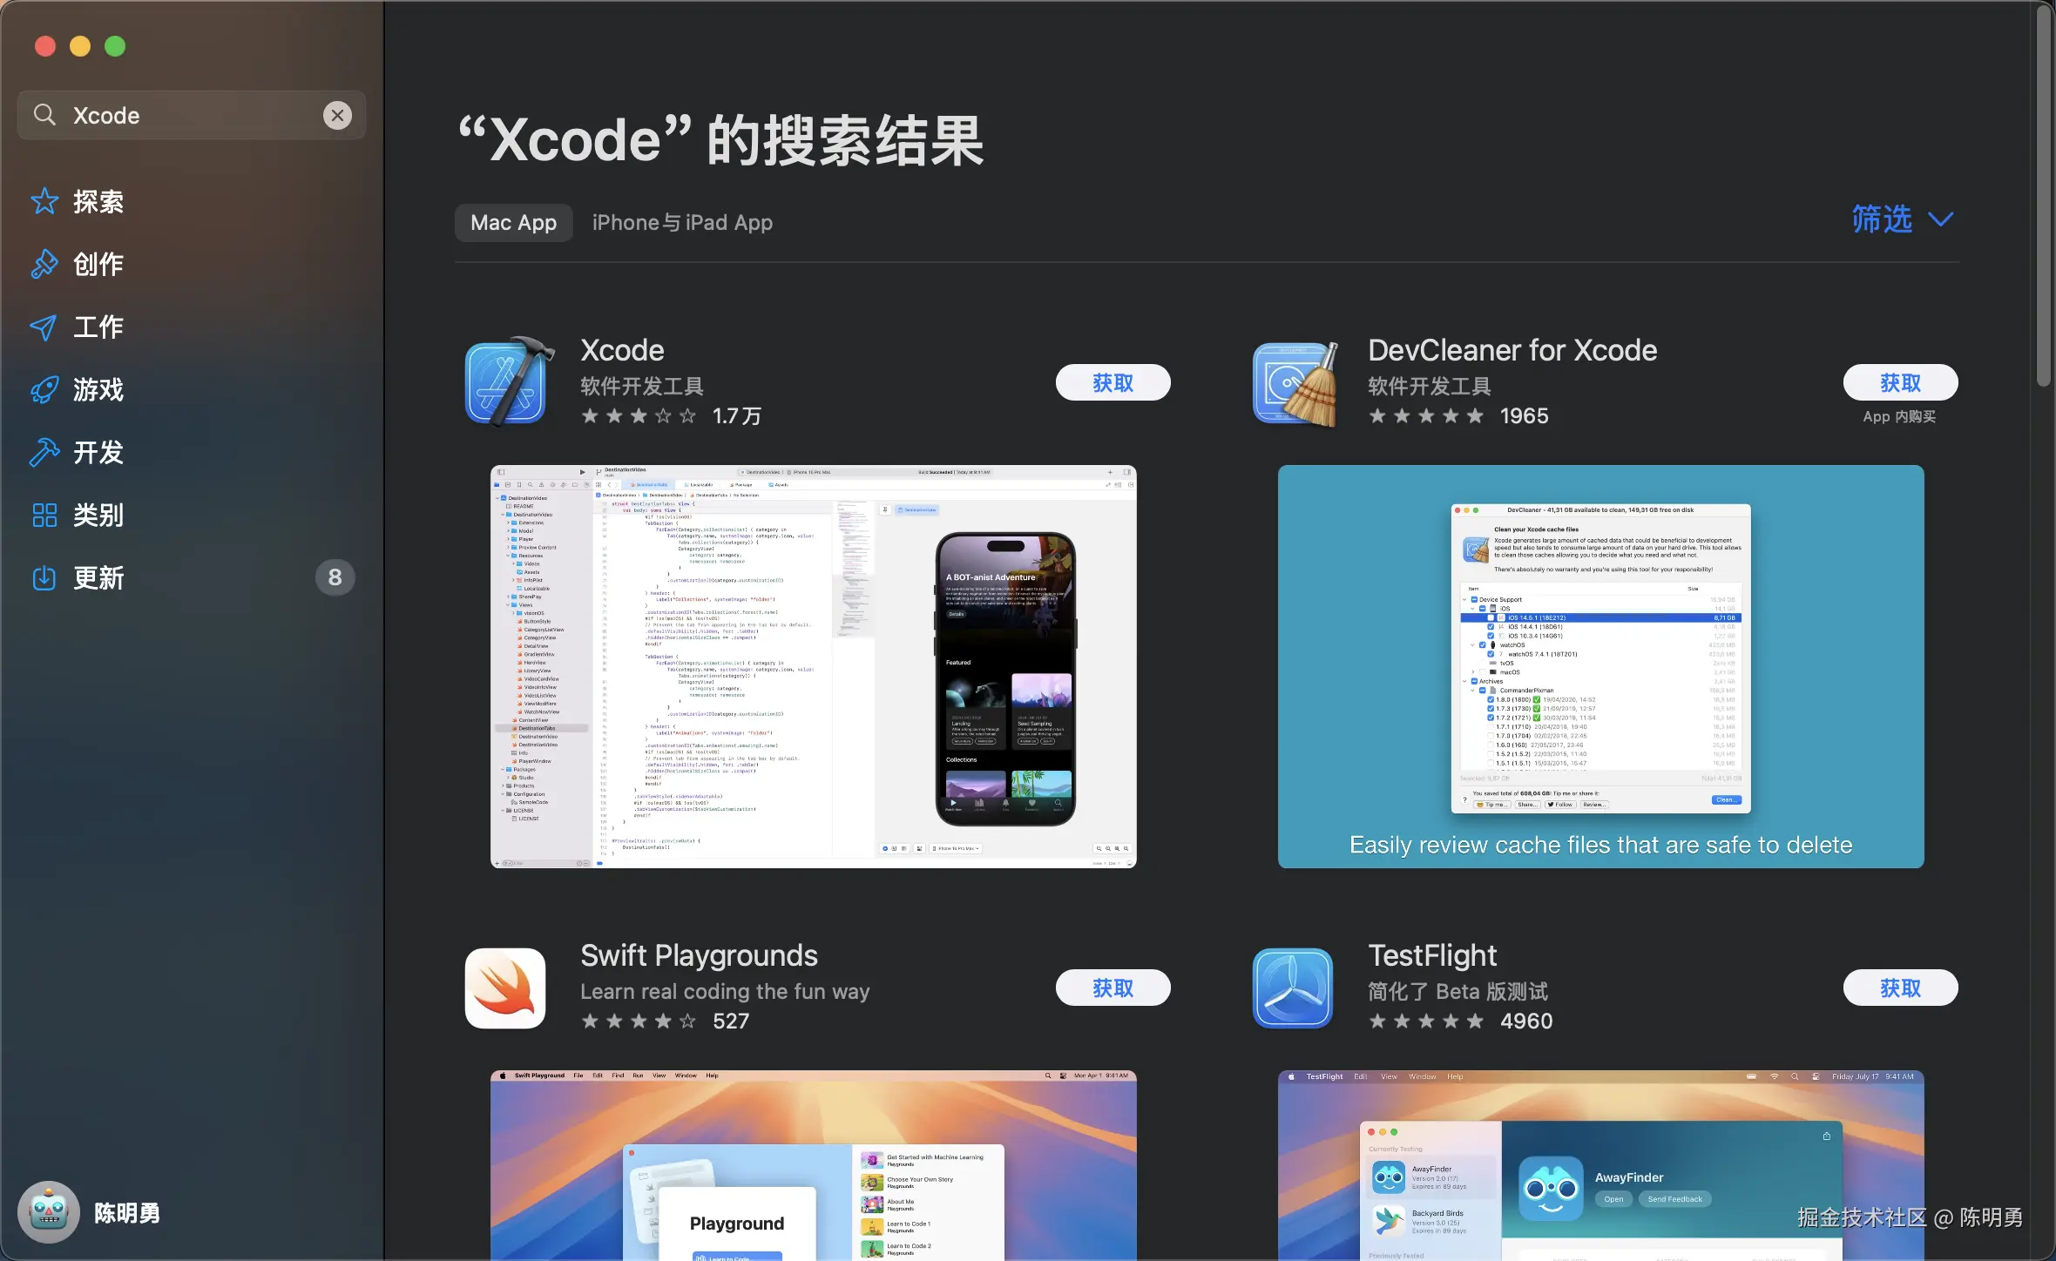Screen dimensions: 2056x1261
Task: Open the DevCleaner for Xcode icon
Action: [x=1295, y=383]
